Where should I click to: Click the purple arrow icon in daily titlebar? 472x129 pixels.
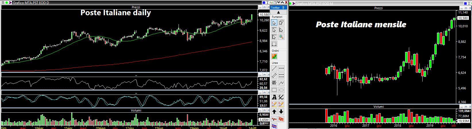tap(10, 3)
